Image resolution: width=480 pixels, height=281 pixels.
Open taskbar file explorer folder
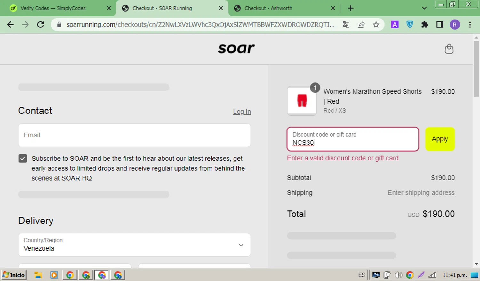(x=38, y=275)
